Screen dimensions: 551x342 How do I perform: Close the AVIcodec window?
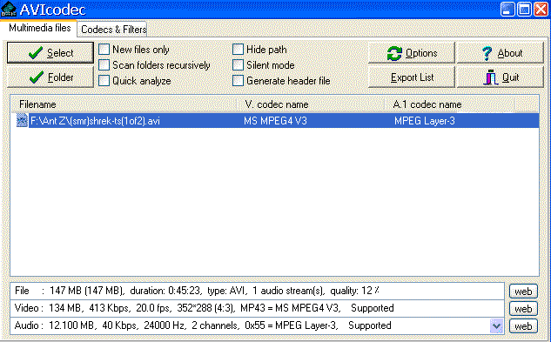coord(541,10)
